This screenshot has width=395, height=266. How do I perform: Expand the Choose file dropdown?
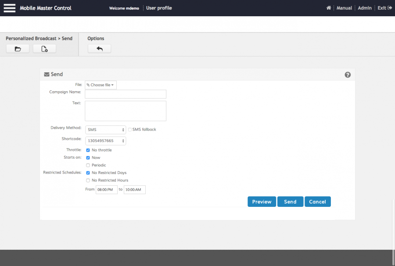point(101,85)
